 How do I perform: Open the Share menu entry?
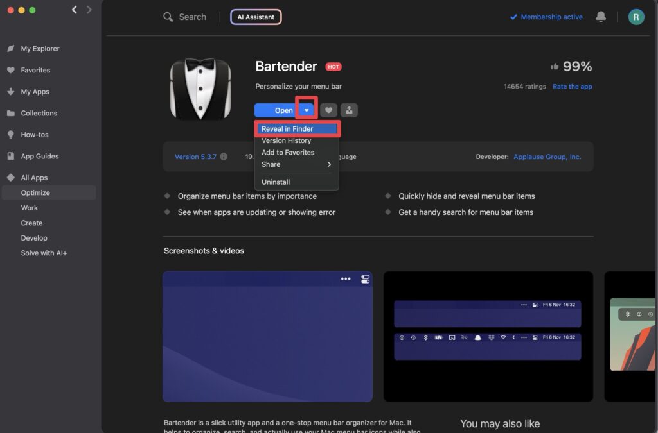(x=296, y=164)
